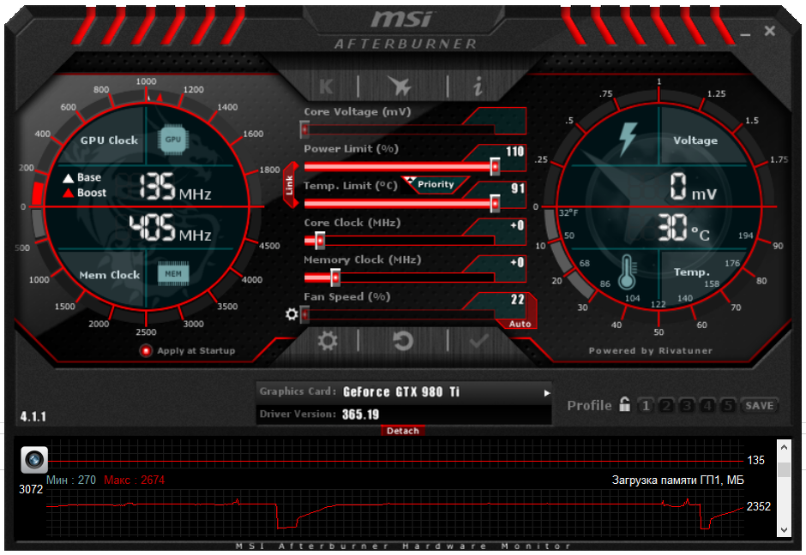Toggle the Priority switch for temp limit
This screenshot has height=555, width=806.
(435, 184)
